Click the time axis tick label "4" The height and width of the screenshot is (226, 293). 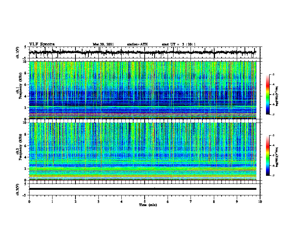122,202
